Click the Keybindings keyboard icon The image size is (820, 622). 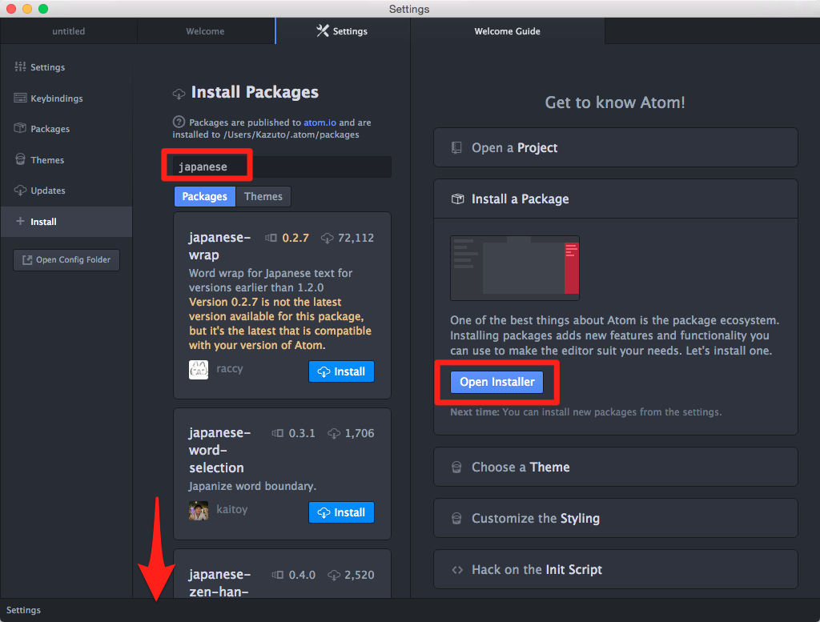tap(20, 98)
